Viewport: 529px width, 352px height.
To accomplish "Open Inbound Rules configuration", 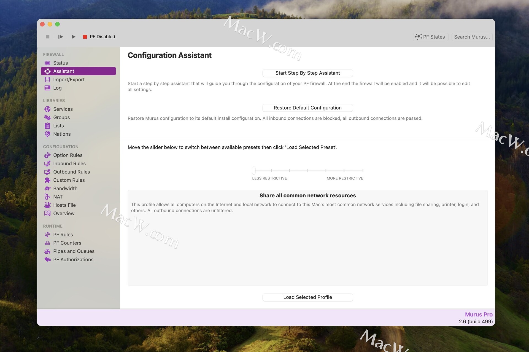I will (x=69, y=163).
